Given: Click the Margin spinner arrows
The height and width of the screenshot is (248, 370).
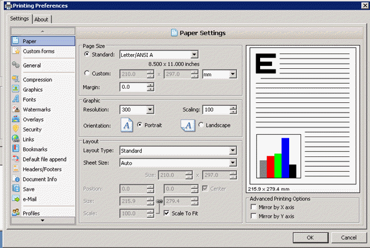Looking at the screenshot, I should tap(150, 87).
